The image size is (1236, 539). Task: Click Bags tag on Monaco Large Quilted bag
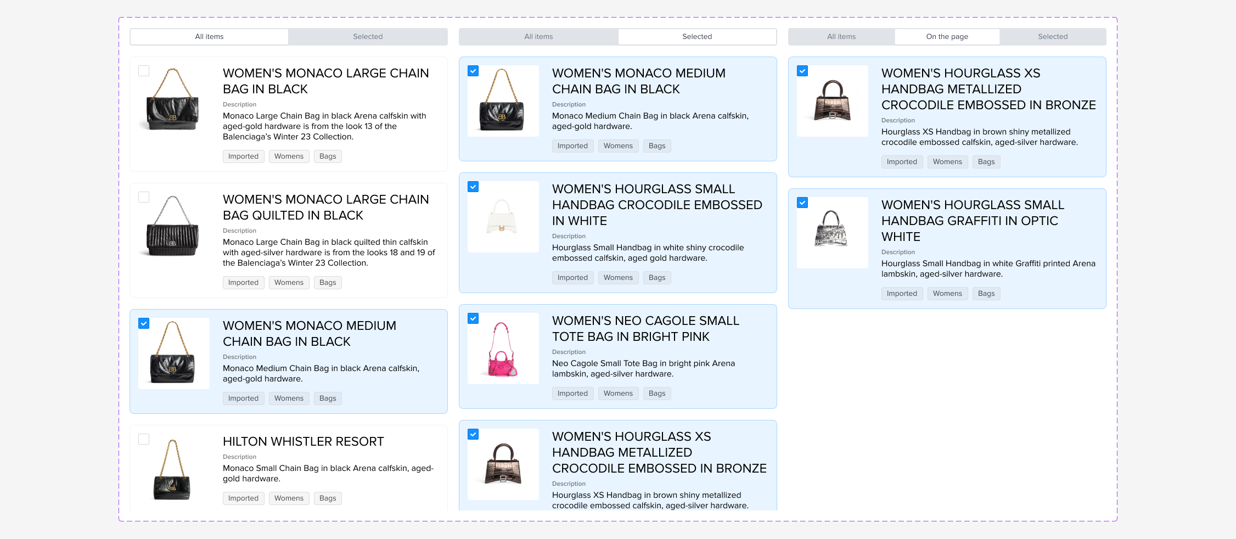(328, 283)
